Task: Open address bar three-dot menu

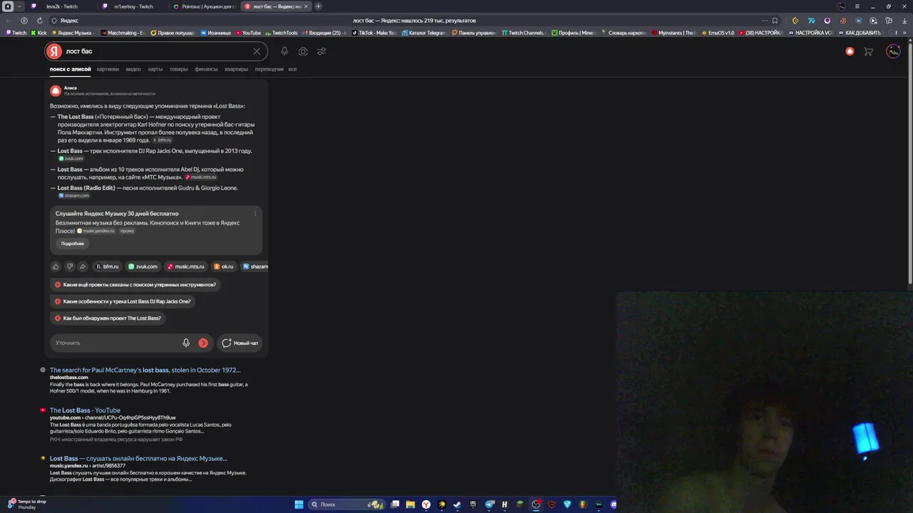Action: click(x=763, y=21)
